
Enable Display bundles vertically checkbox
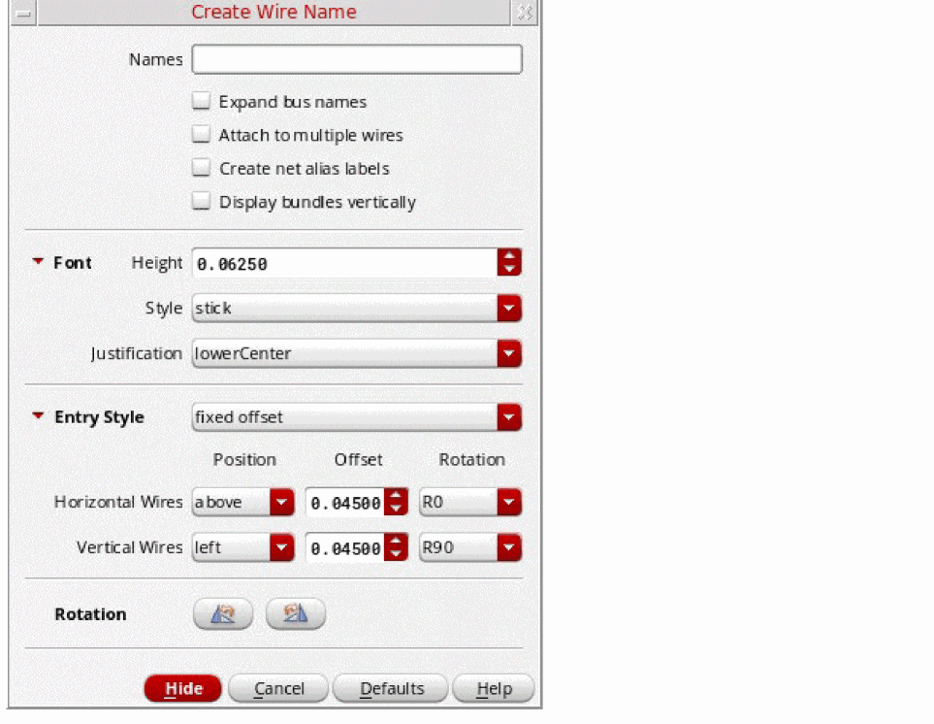click(202, 201)
